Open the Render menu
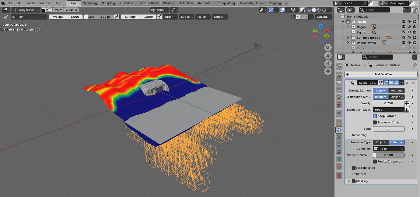Viewport: 420px width, 197px height. (x=30, y=3)
